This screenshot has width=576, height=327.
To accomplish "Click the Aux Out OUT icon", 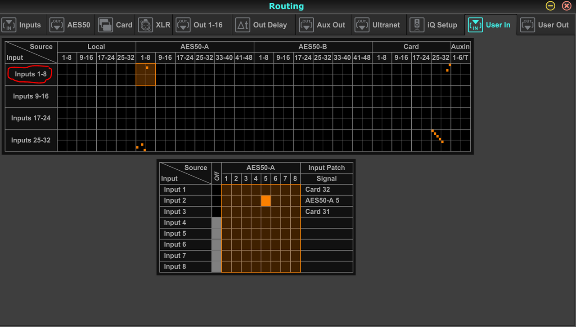I will coord(306,25).
